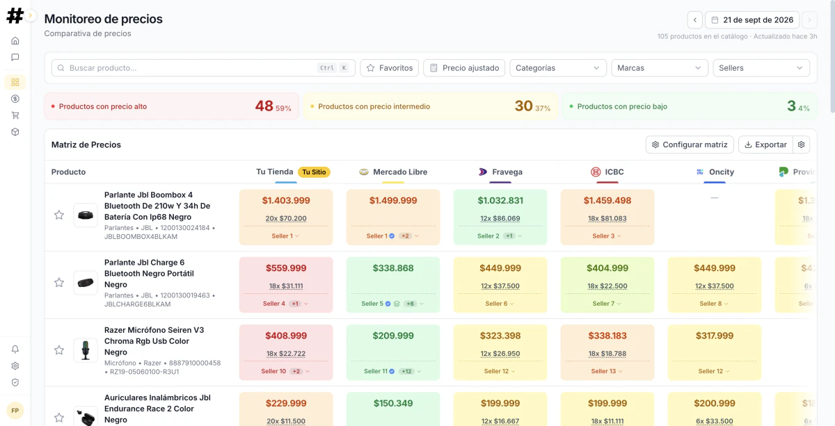Click the Exportar button

point(765,145)
